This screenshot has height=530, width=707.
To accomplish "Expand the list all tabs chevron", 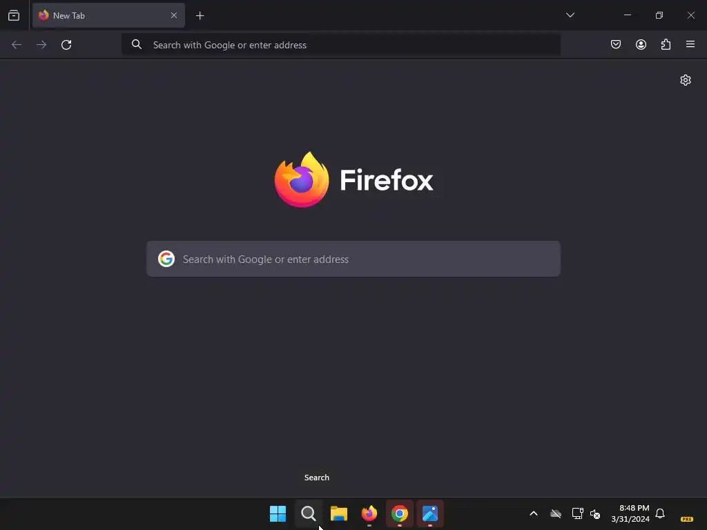I will pos(570,15).
